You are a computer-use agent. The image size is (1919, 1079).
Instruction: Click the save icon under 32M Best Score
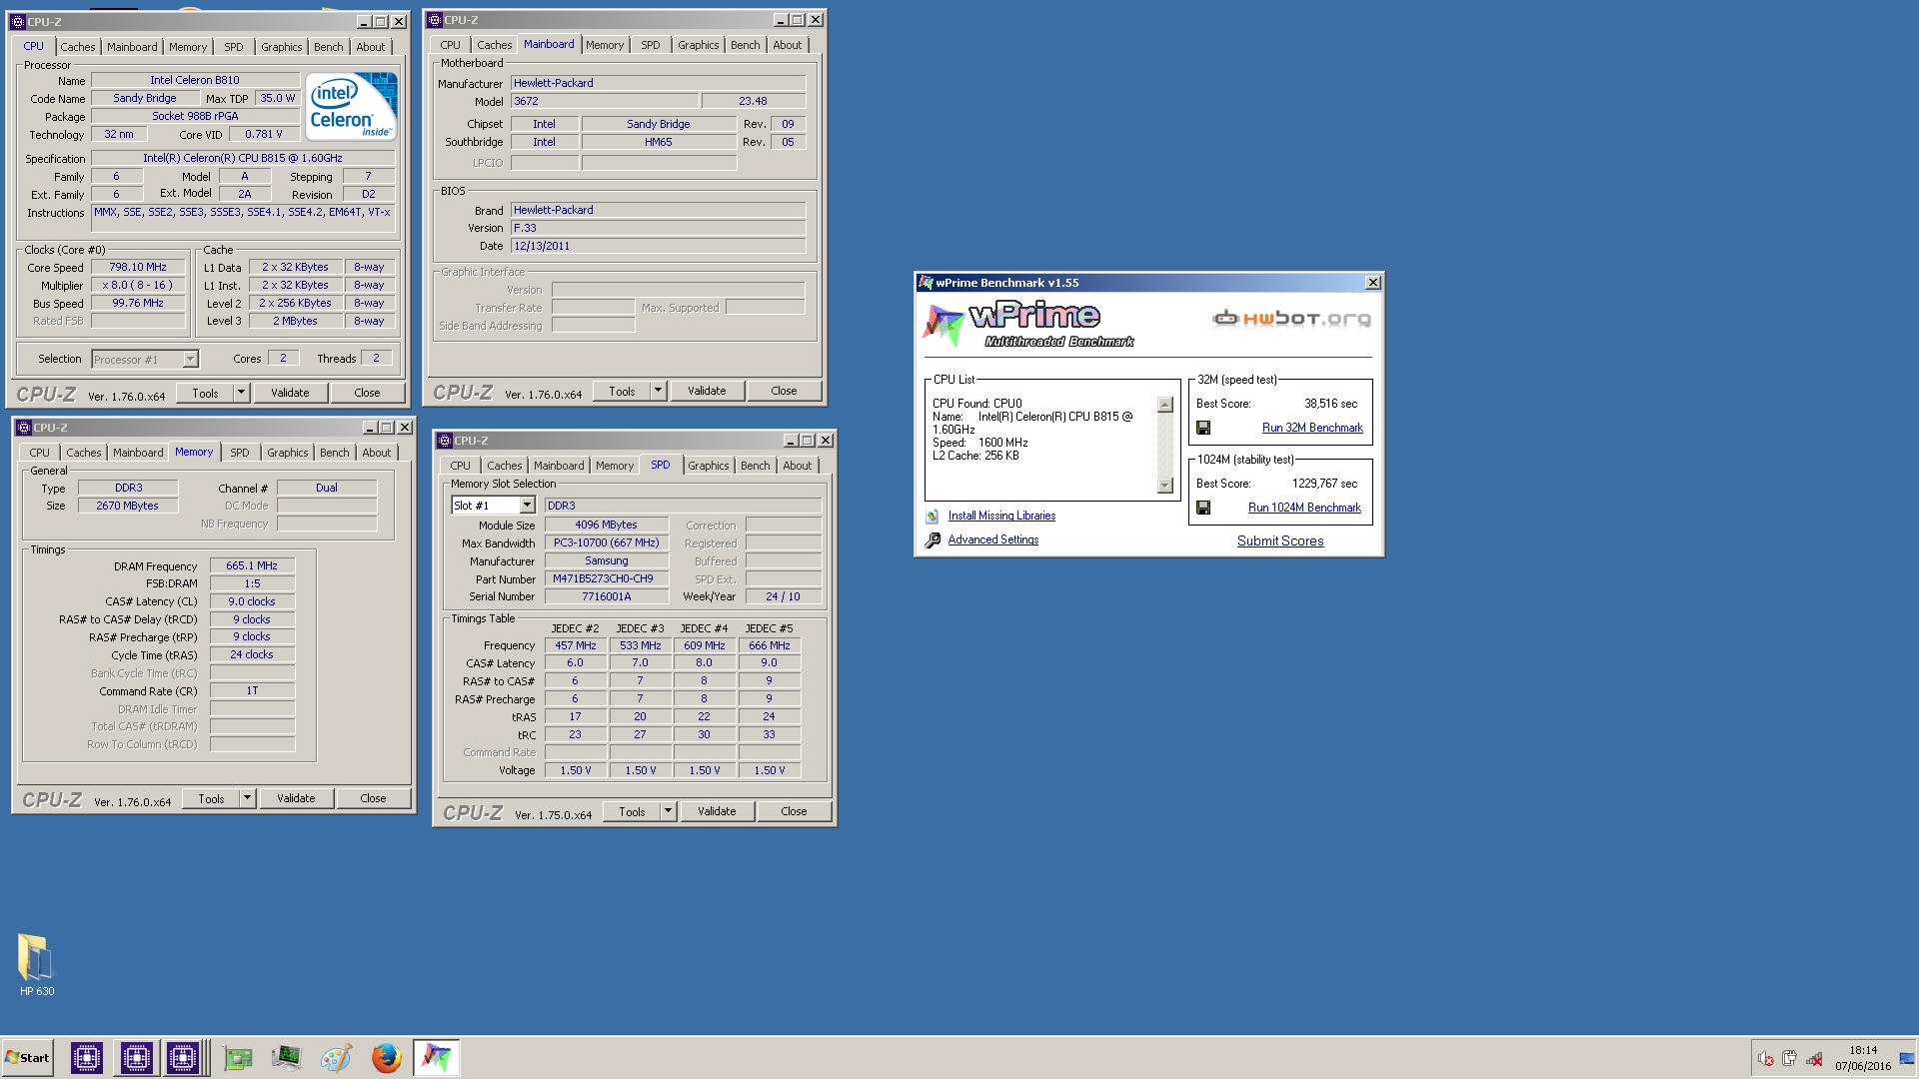(x=1203, y=428)
